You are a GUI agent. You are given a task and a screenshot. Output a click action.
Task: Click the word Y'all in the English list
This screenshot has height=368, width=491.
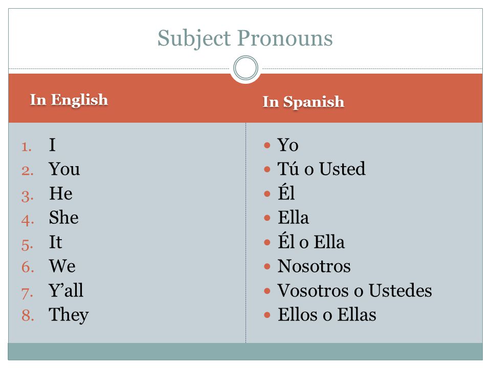click(66, 290)
